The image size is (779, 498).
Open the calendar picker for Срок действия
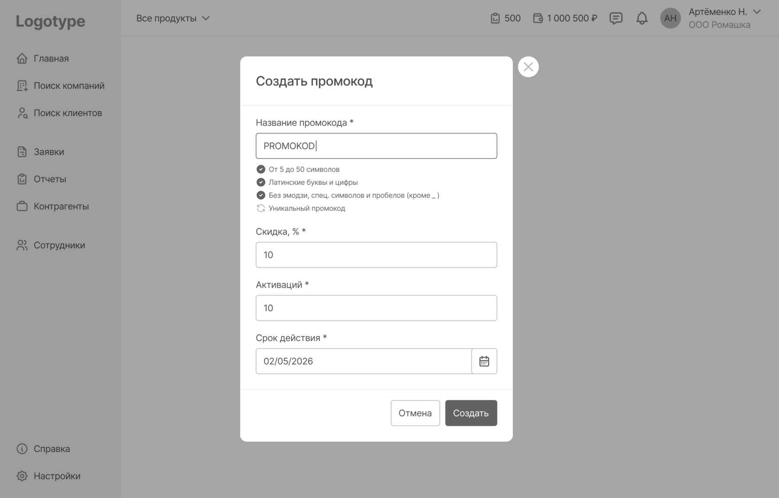click(484, 361)
